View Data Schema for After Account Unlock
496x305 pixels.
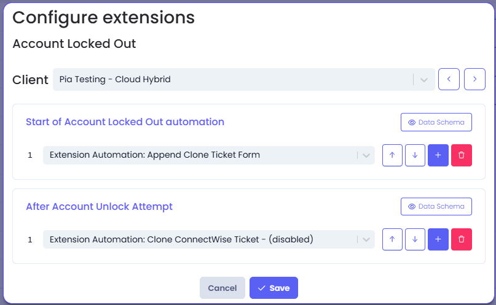click(x=436, y=206)
